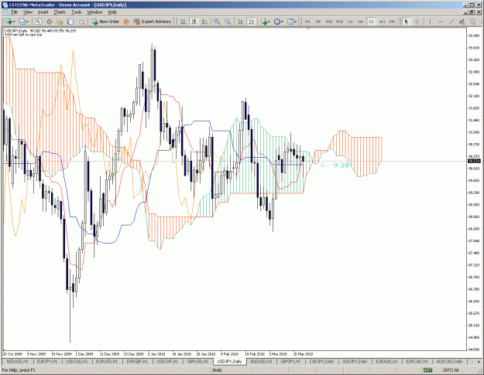
Task: Click the New Order button
Action: (x=105, y=22)
